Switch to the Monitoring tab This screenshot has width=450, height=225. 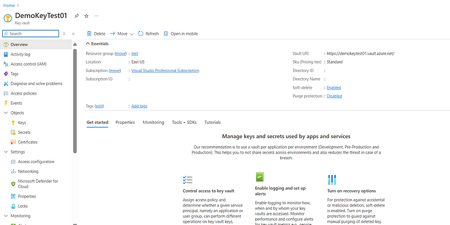point(153,122)
